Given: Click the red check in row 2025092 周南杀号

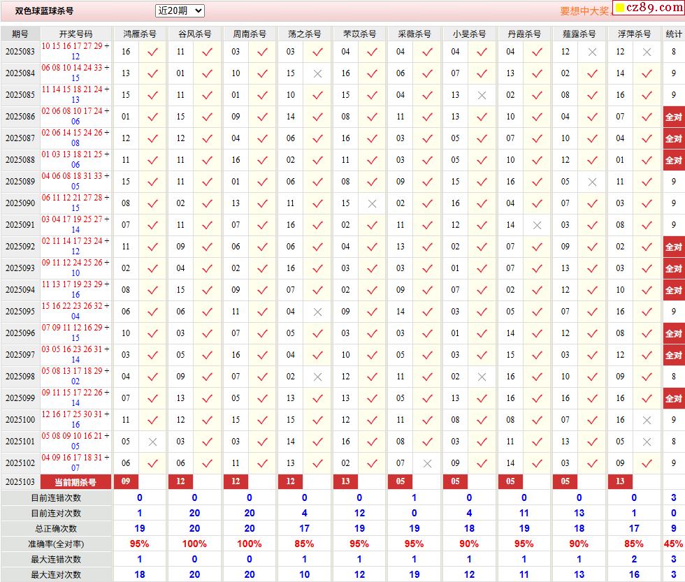Looking at the screenshot, I should [x=263, y=247].
